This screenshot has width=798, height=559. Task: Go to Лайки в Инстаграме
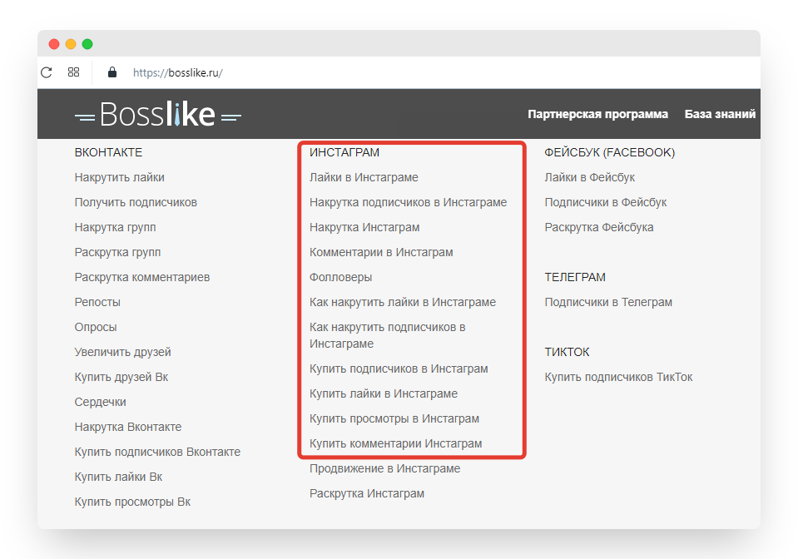(364, 177)
